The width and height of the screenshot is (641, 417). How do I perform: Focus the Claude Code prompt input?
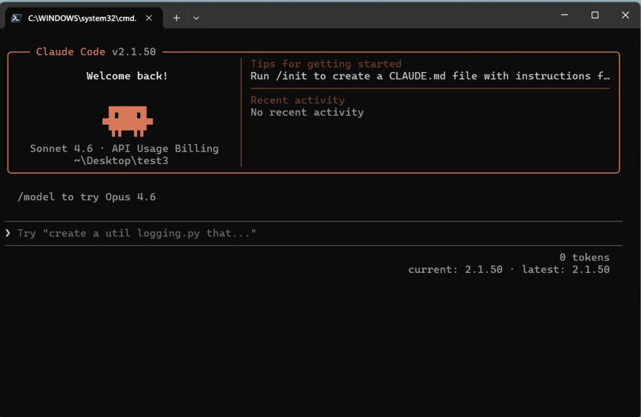pos(314,234)
